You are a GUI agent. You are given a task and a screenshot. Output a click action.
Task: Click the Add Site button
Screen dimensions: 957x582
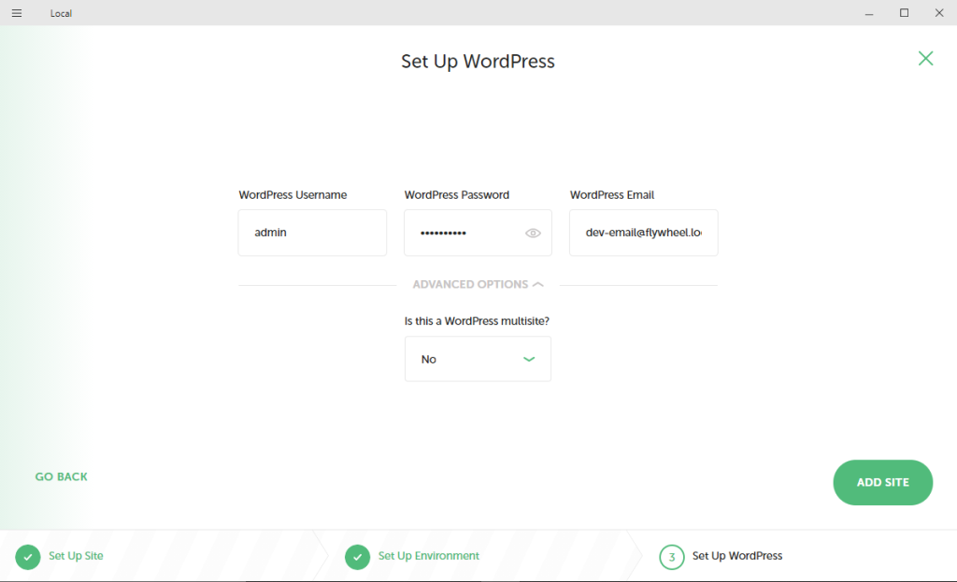882,482
